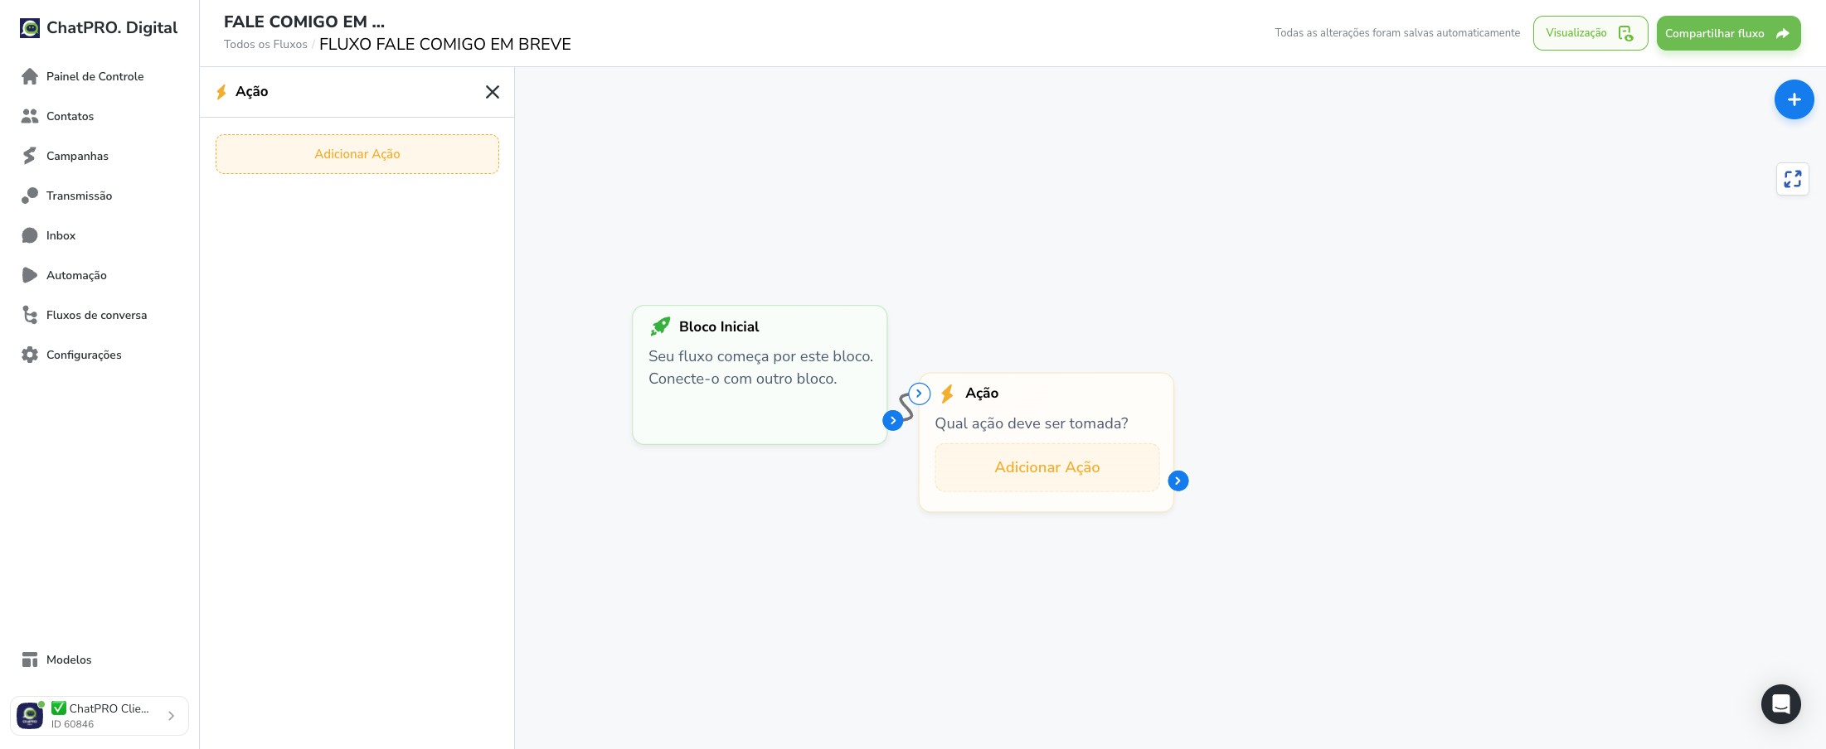
Task: Click the green checkmark beside ChatPRO Clie...
Action: pyautogui.click(x=59, y=708)
